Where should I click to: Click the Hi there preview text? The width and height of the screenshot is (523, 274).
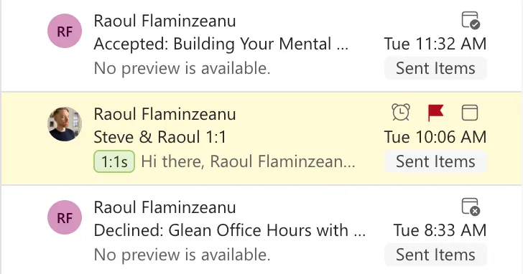coord(248,161)
